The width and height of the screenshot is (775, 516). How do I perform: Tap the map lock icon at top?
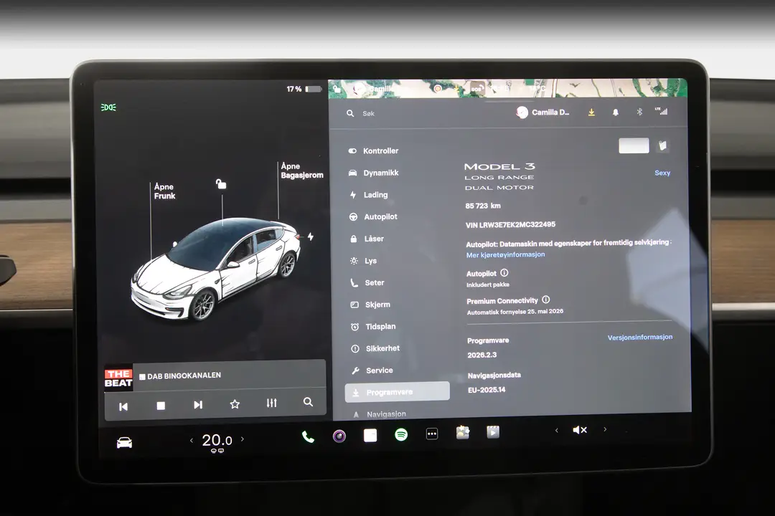(x=336, y=90)
